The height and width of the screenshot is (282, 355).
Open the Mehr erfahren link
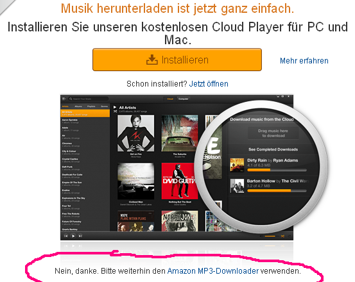304,61
